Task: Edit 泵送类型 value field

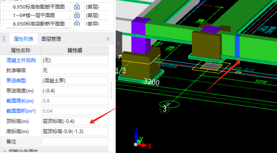Action: tap(75, 80)
